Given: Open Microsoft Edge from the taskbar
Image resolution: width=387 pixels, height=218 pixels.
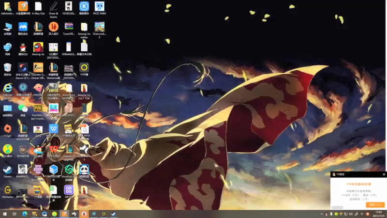Looking at the screenshot, I should tap(25, 214).
